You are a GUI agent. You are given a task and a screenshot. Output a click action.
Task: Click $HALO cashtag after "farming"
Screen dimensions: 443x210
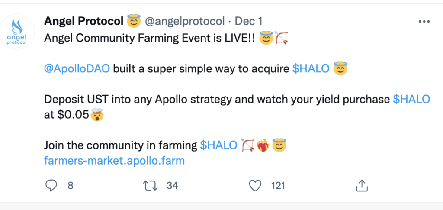coord(218,145)
